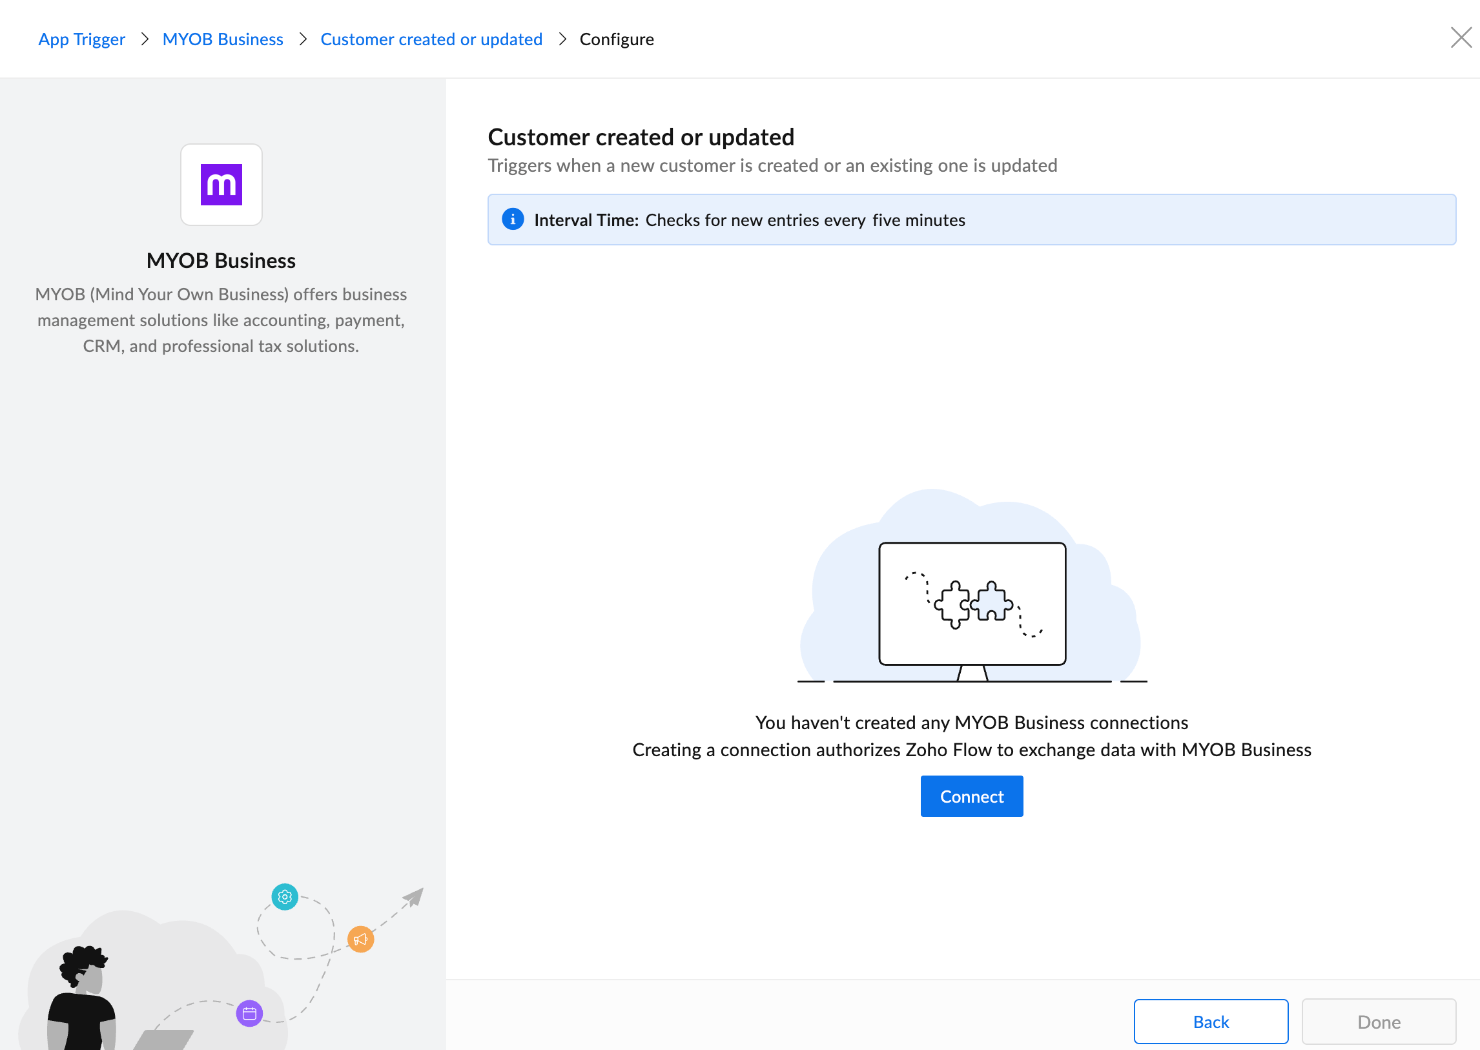
Task: Click the Connect button
Action: coord(972,796)
